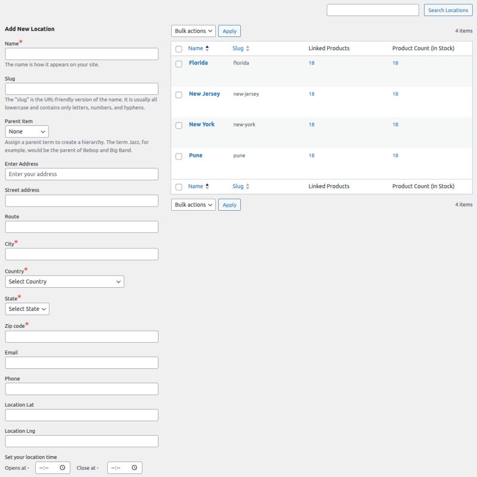The height and width of the screenshot is (477, 477).
Task: Open the Select Country dropdown
Action: 64,281
